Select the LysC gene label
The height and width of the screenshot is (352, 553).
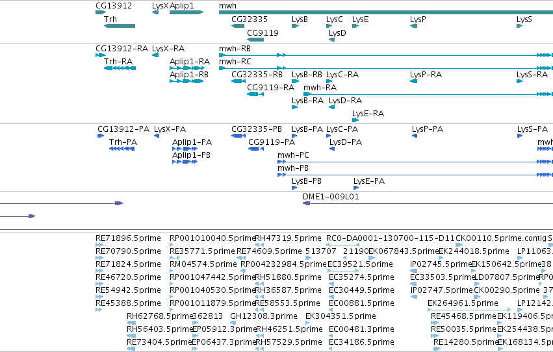coord(335,19)
